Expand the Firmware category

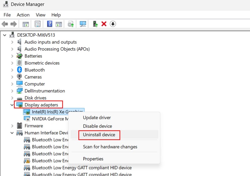click(x=12, y=126)
